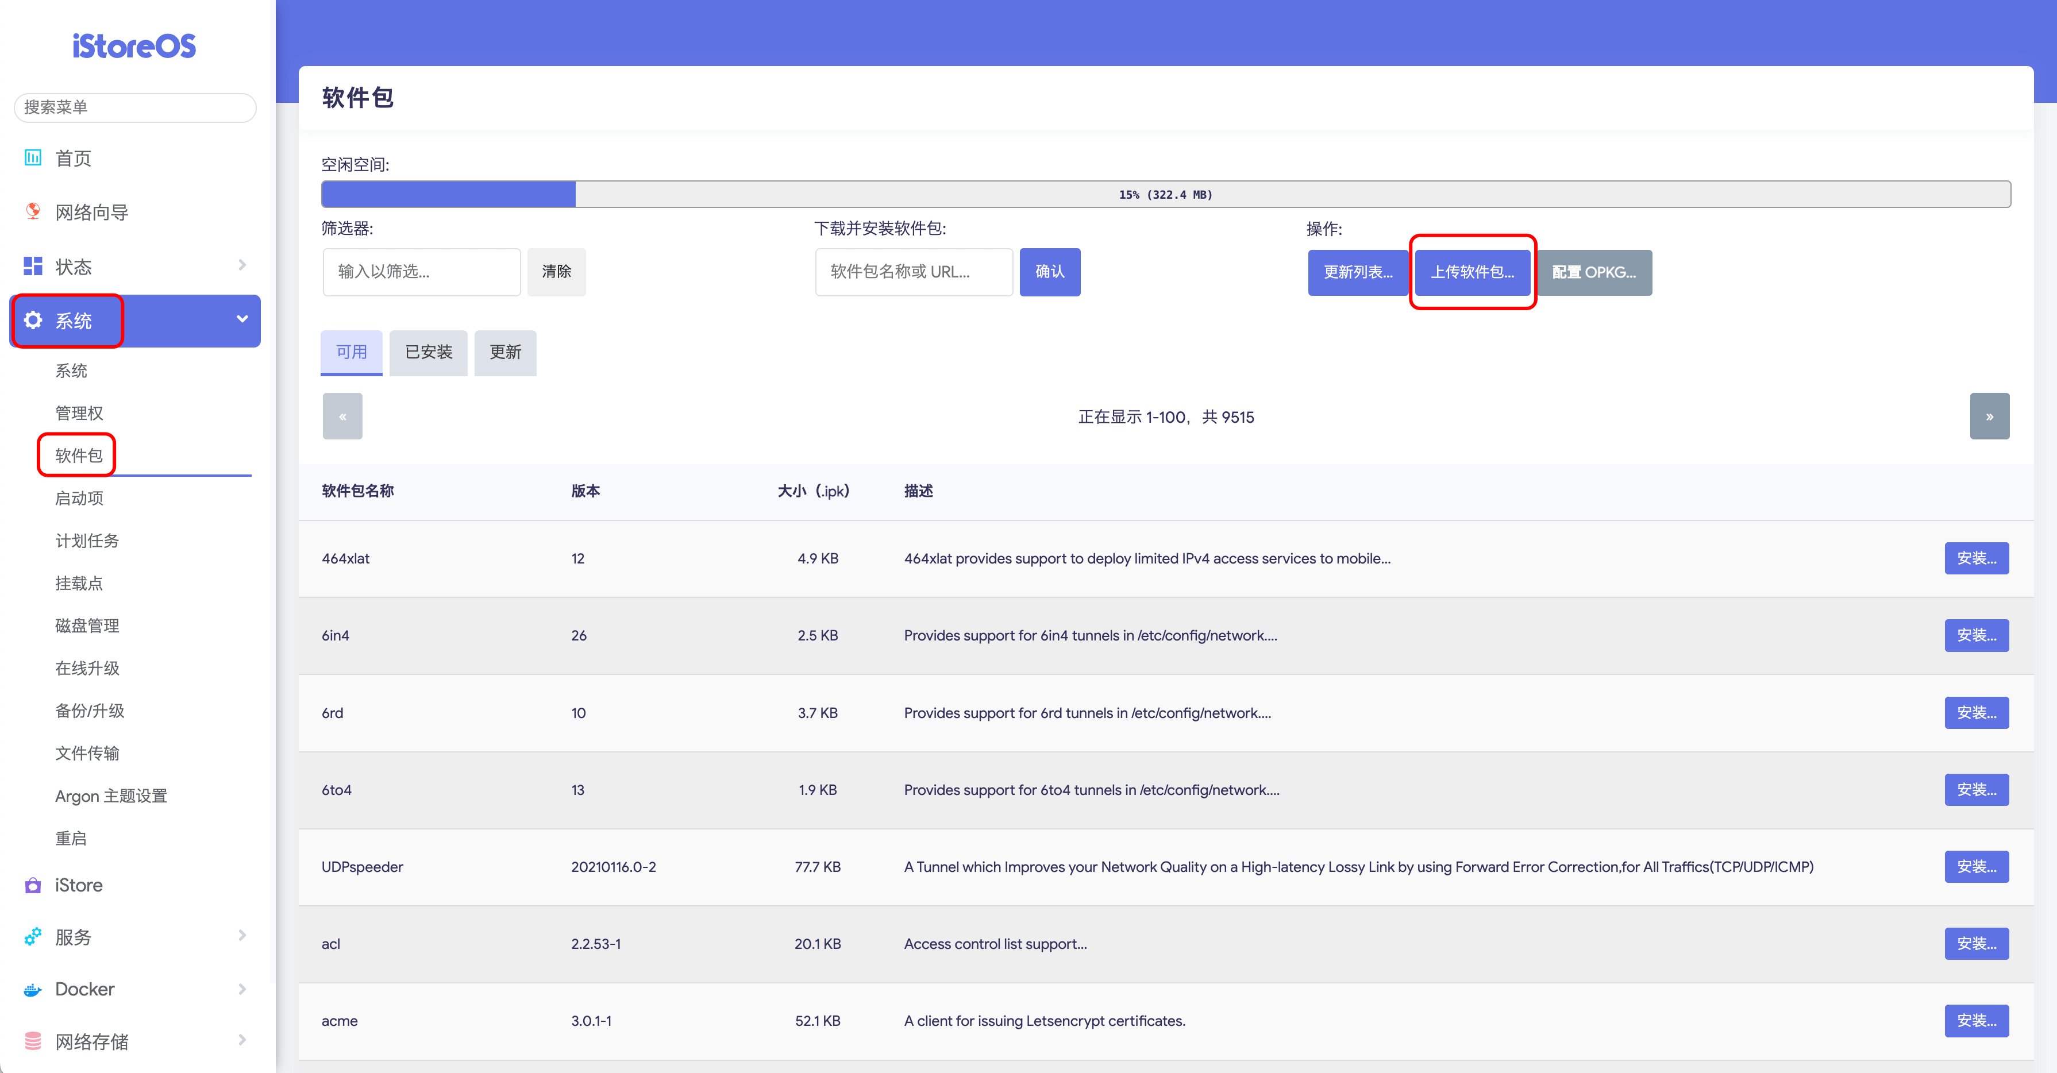The width and height of the screenshot is (2057, 1073).
Task: Focus the 搜索菜单 search field
Action: click(x=135, y=107)
